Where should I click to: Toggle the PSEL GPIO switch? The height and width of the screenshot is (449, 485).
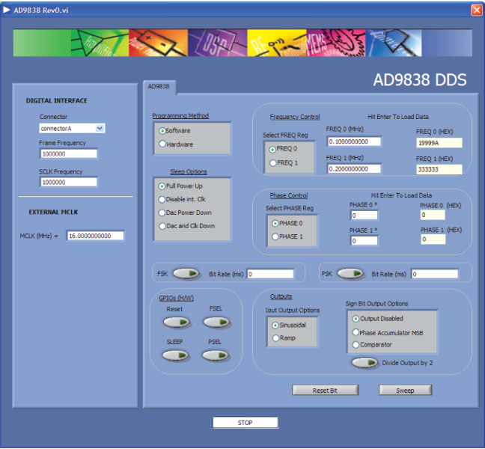click(215, 355)
